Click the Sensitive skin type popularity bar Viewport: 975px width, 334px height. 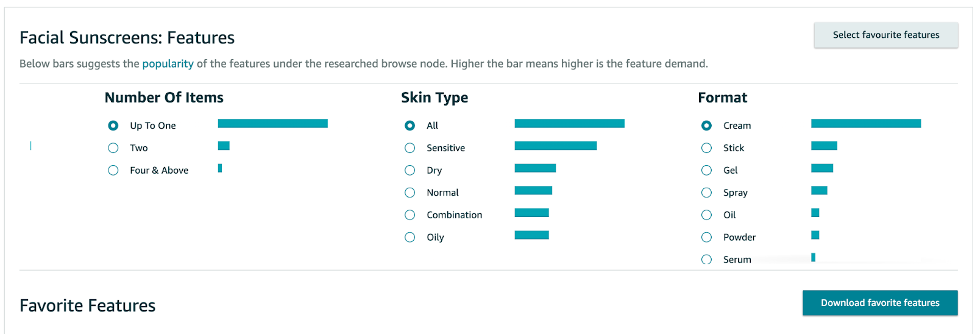(x=555, y=146)
